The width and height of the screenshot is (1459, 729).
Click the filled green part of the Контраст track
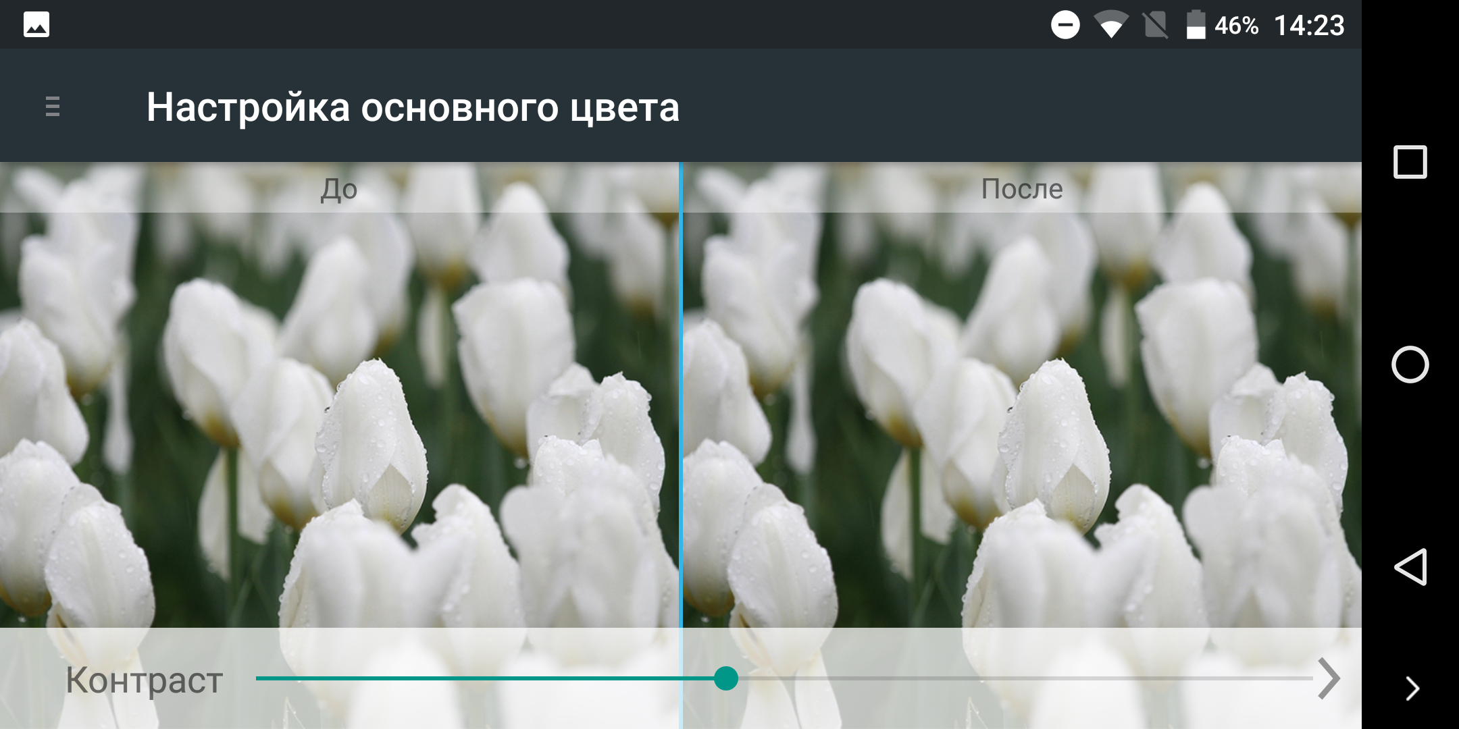click(x=485, y=678)
